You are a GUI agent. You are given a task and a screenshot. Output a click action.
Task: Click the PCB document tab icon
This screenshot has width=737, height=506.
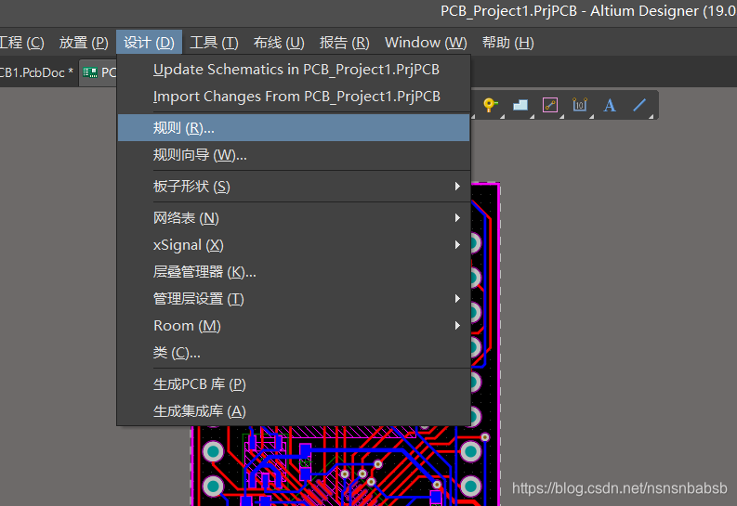90,72
